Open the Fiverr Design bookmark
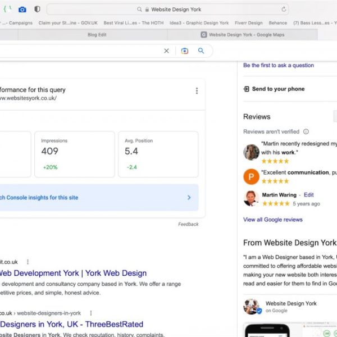Image resolution: width=337 pixels, height=337 pixels. 249,23
